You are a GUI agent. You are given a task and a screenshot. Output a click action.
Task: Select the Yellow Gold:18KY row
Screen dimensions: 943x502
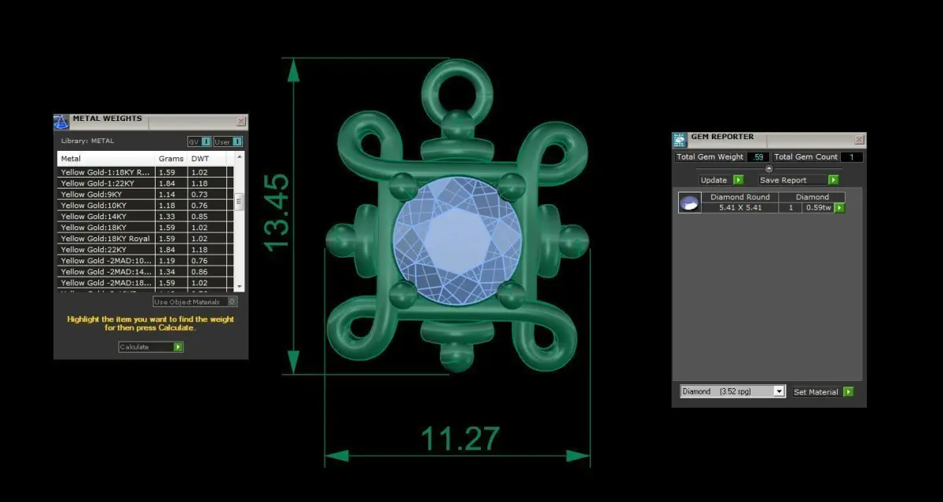[146, 227]
